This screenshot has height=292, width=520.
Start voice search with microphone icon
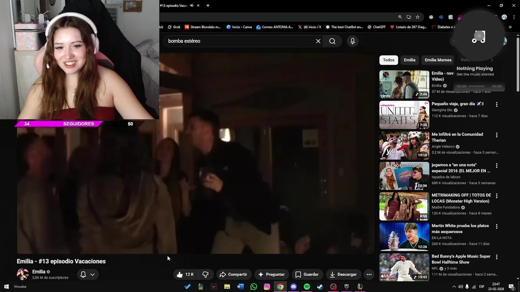point(352,41)
